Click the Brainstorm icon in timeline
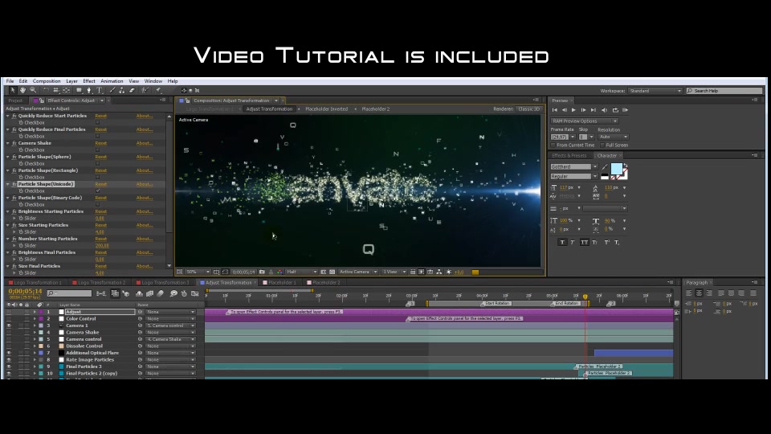Image resolution: width=771 pixels, height=434 pixels. tap(173, 294)
